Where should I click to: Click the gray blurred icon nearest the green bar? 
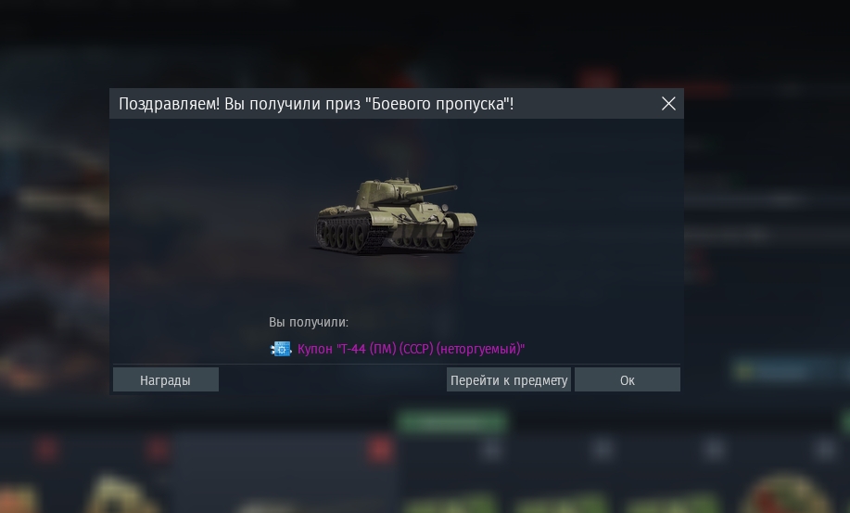491,450
